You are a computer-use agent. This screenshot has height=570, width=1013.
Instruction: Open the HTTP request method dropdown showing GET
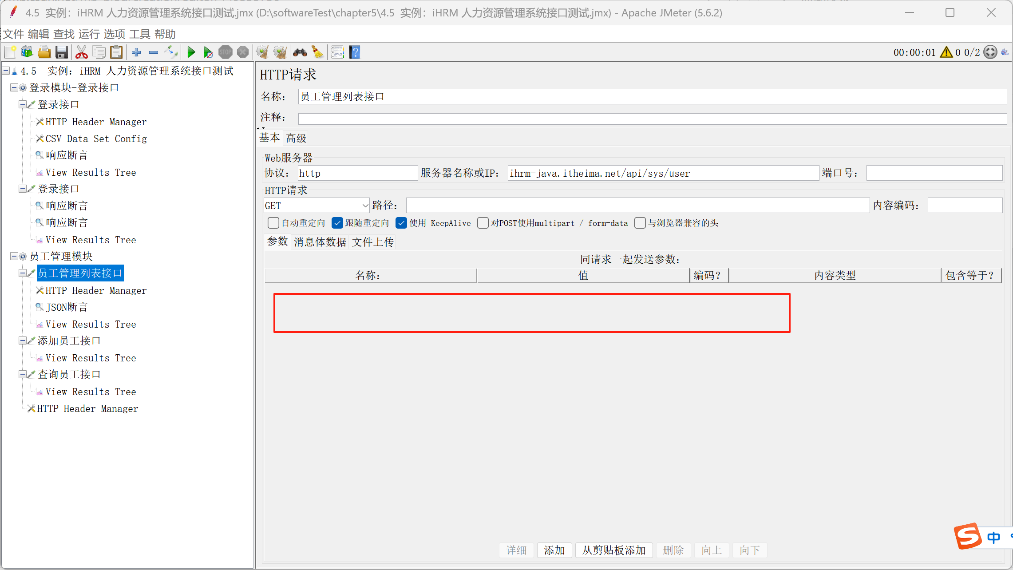(316, 205)
